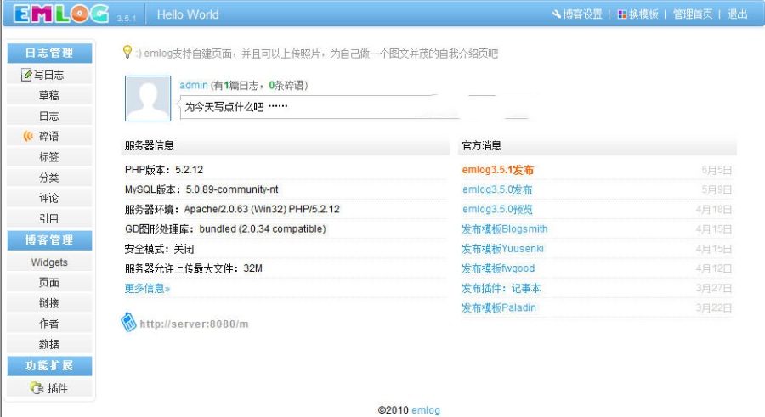Open the emlog3.5.0发布 news item
The height and width of the screenshot is (417, 765).
coord(497,189)
